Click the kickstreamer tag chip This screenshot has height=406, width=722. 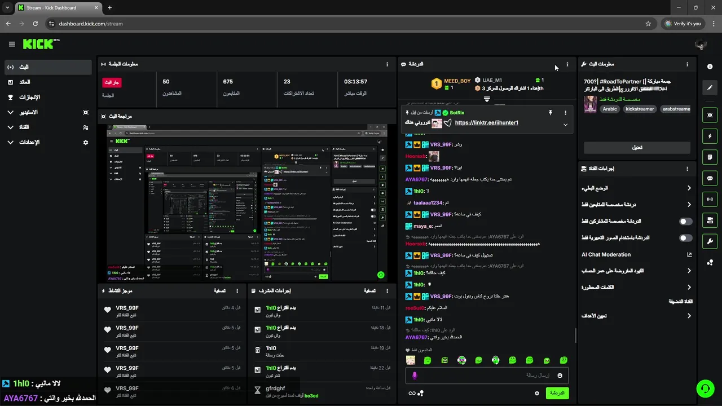point(640,109)
